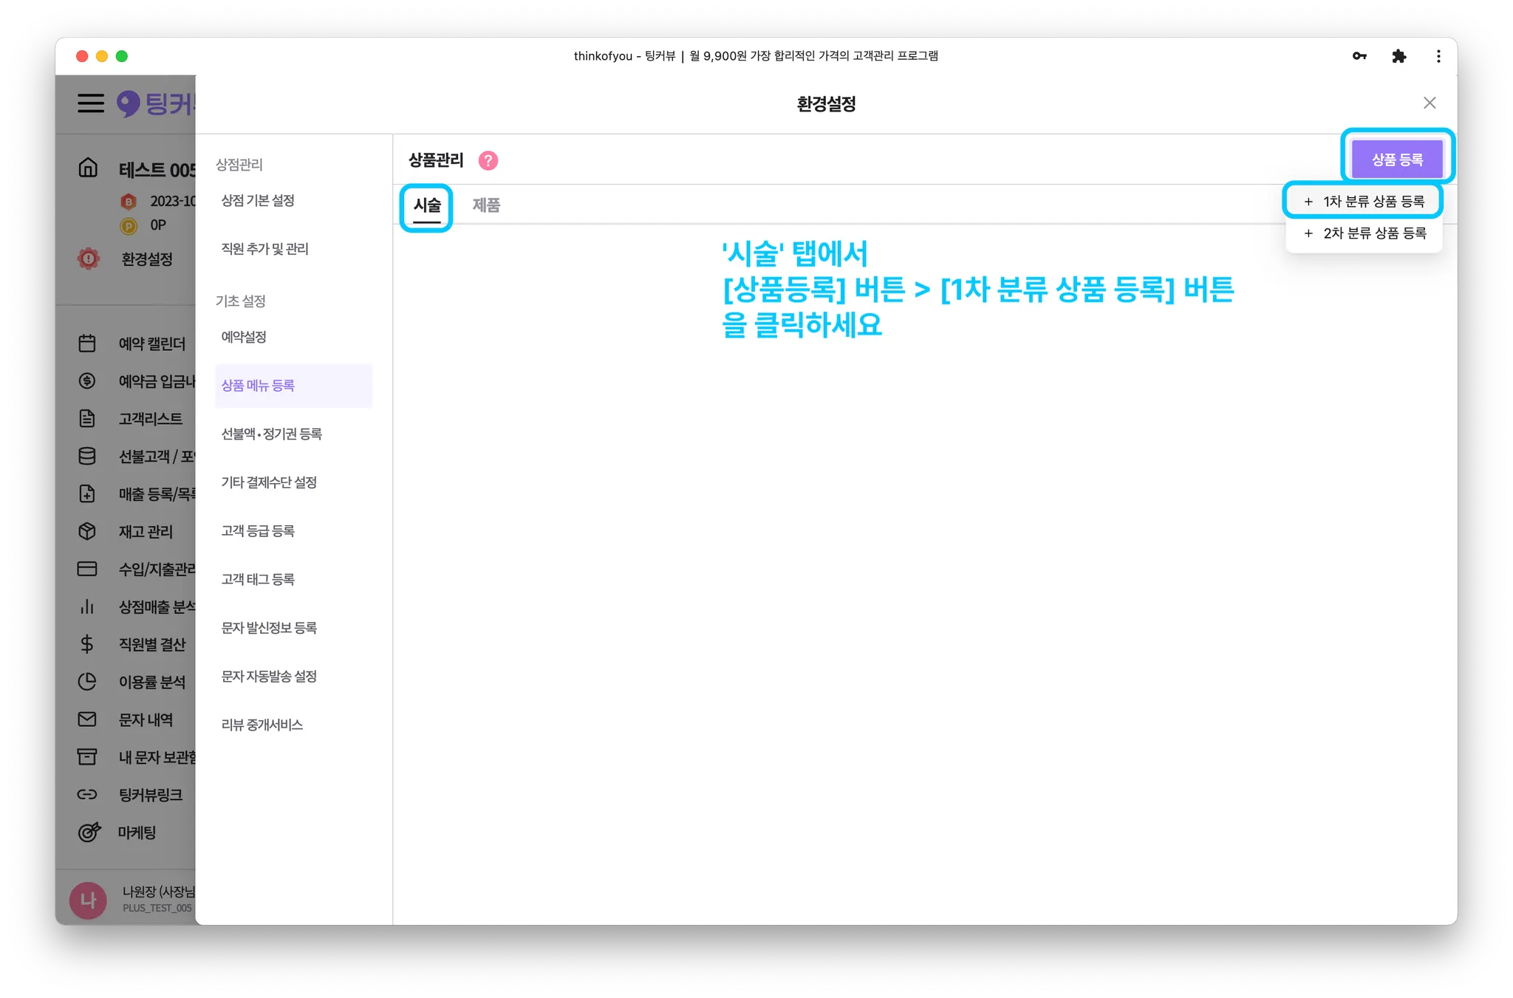This screenshot has height=998, width=1513.
Task: Click the password key icon in title bar
Action: pos(1359,56)
